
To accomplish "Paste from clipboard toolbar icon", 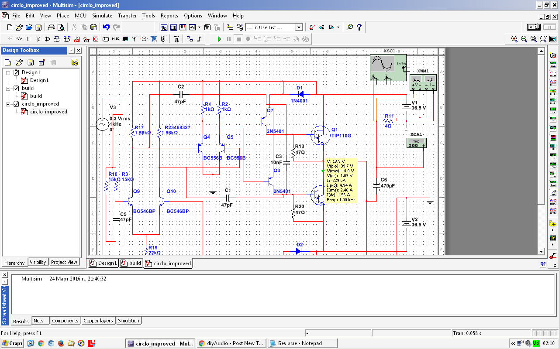I will coord(93,27).
